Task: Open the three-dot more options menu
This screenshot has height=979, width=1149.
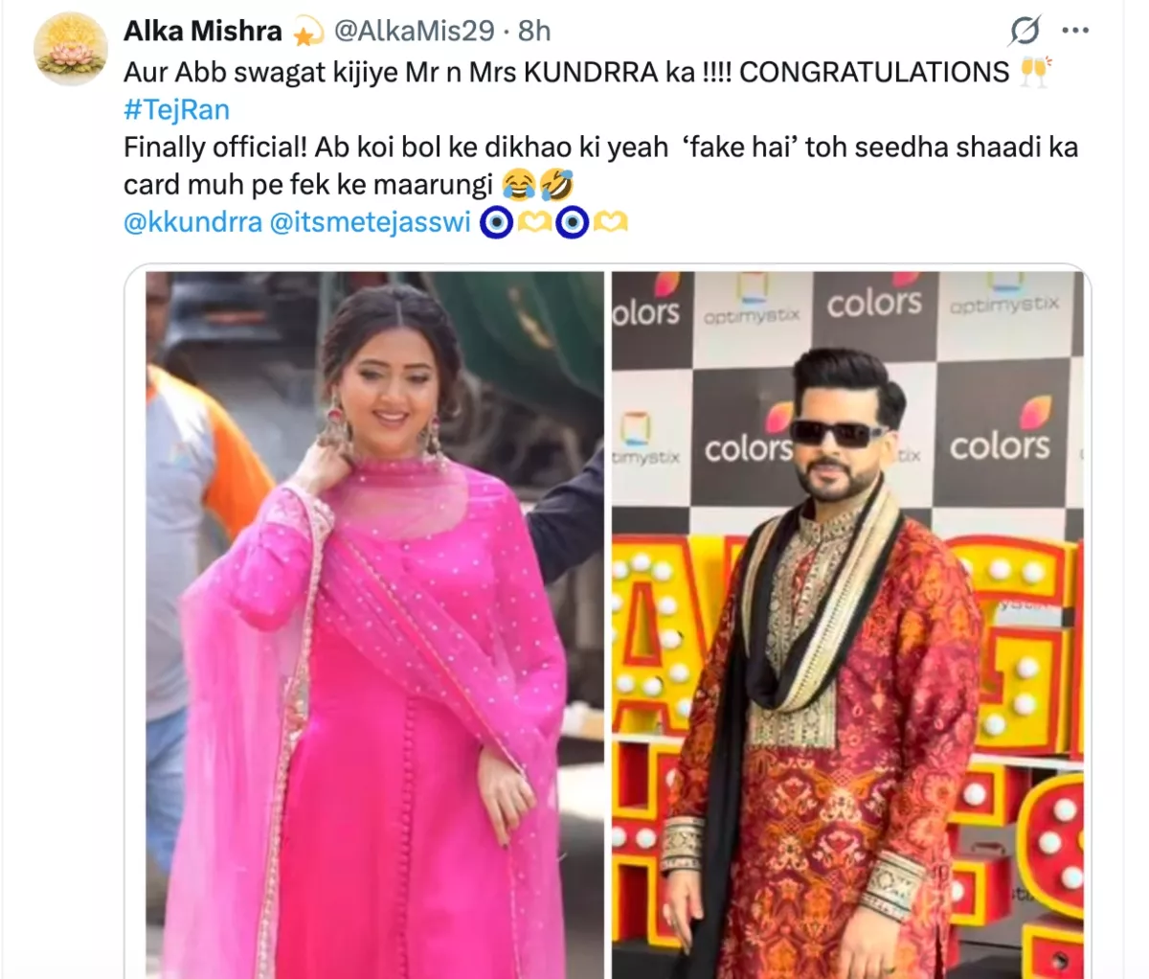Action: click(1076, 32)
